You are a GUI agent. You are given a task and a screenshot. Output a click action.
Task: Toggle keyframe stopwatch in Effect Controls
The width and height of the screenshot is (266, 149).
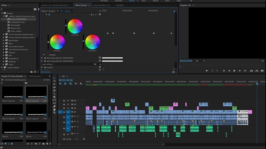coord(49,14)
